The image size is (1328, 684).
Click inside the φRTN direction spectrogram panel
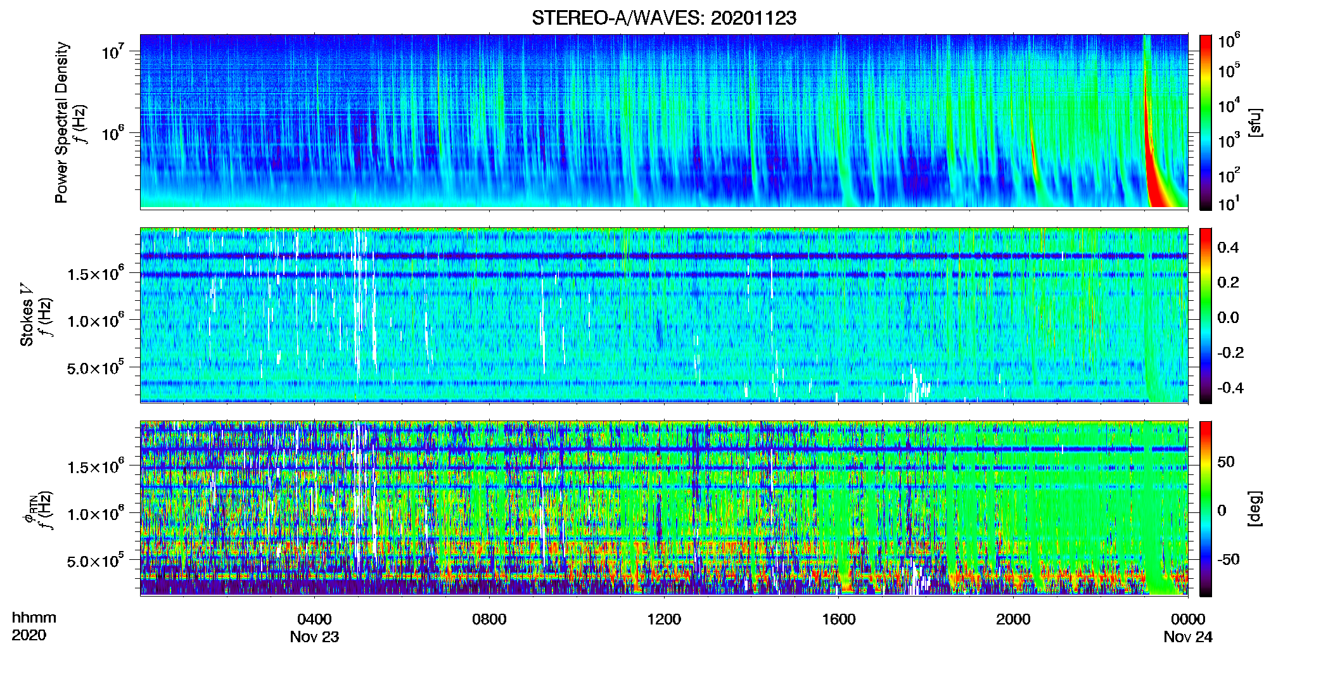(x=664, y=508)
